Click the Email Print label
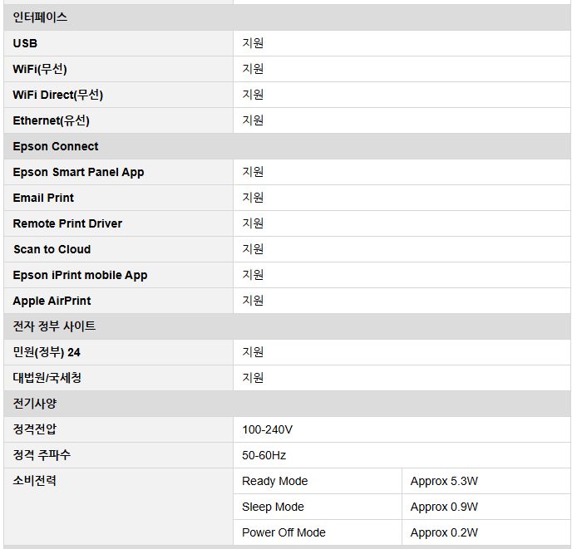The height and width of the screenshot is (549, 577). [x=43, y=198]
